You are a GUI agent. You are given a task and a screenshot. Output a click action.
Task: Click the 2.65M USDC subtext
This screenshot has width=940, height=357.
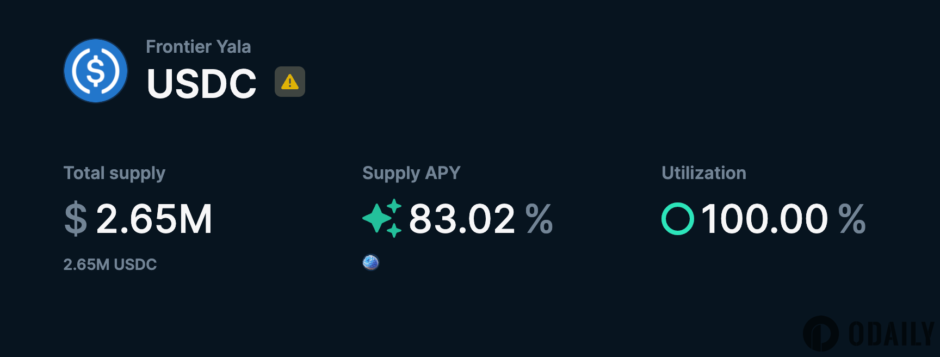pyautogui.click(x=110, y=264)
